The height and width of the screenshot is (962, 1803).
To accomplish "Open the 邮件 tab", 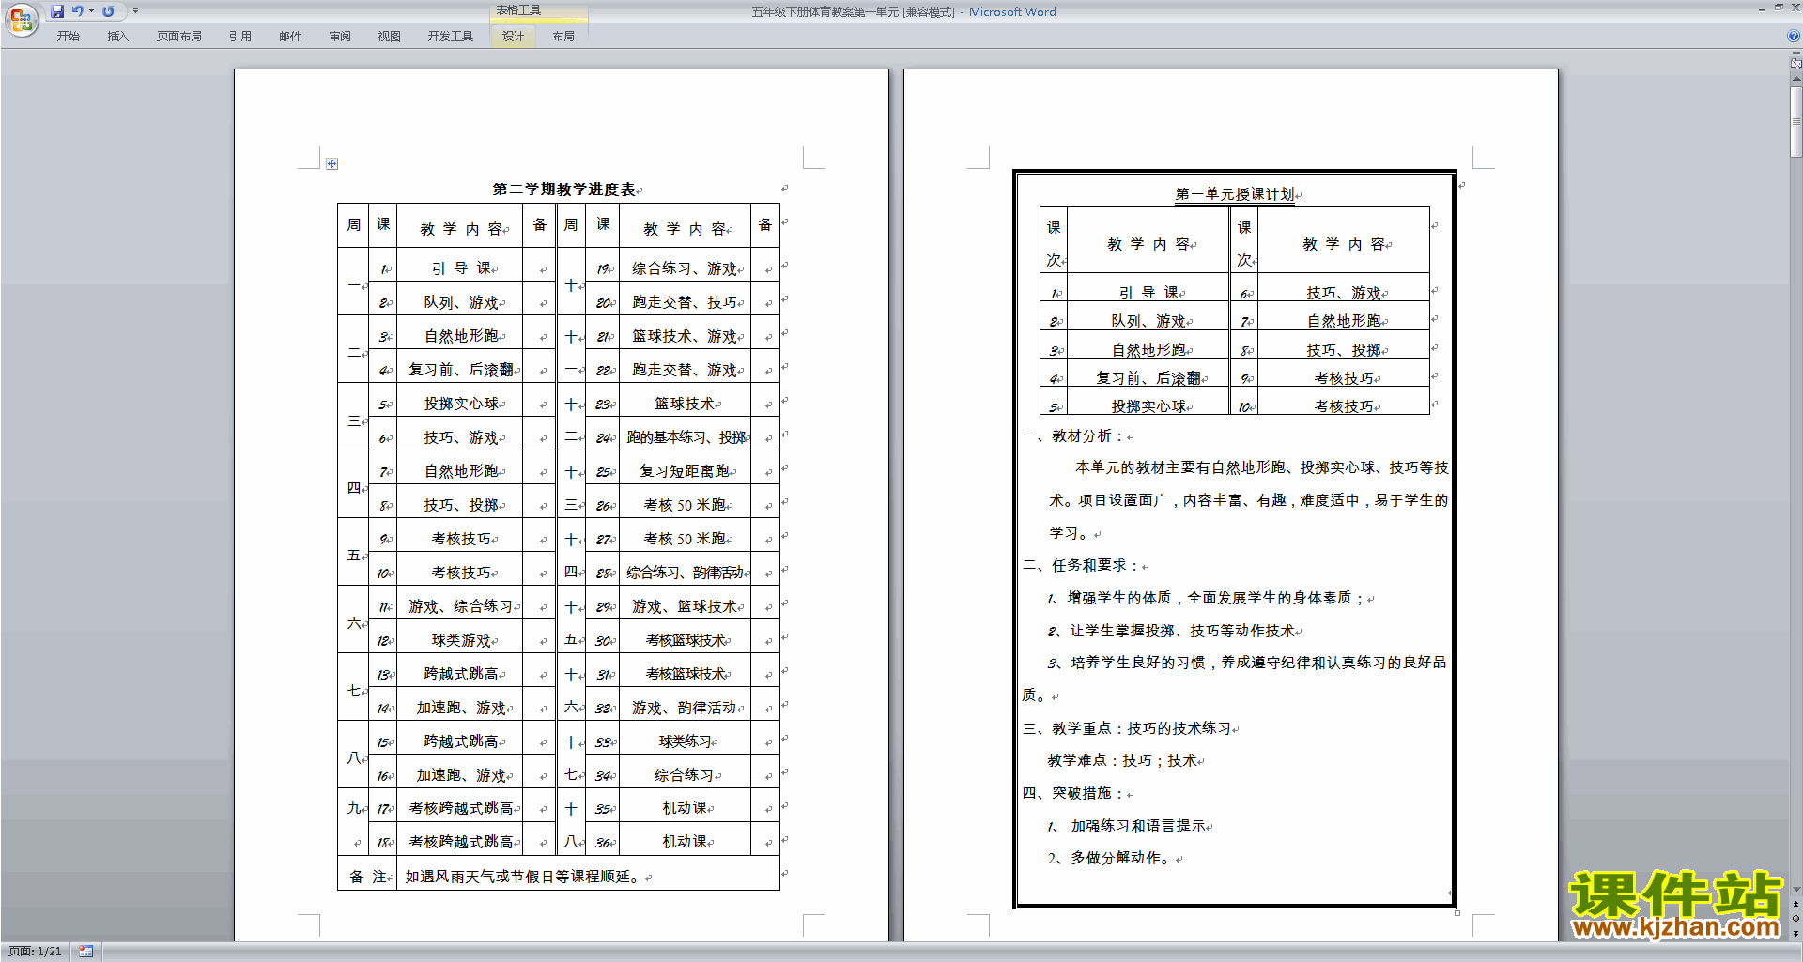I will [290, 37].
